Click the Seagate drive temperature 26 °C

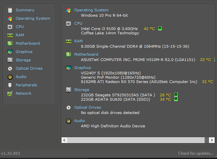click(x=166, y=95)
